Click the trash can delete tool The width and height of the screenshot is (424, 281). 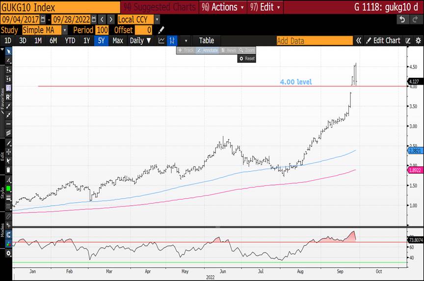8,170
